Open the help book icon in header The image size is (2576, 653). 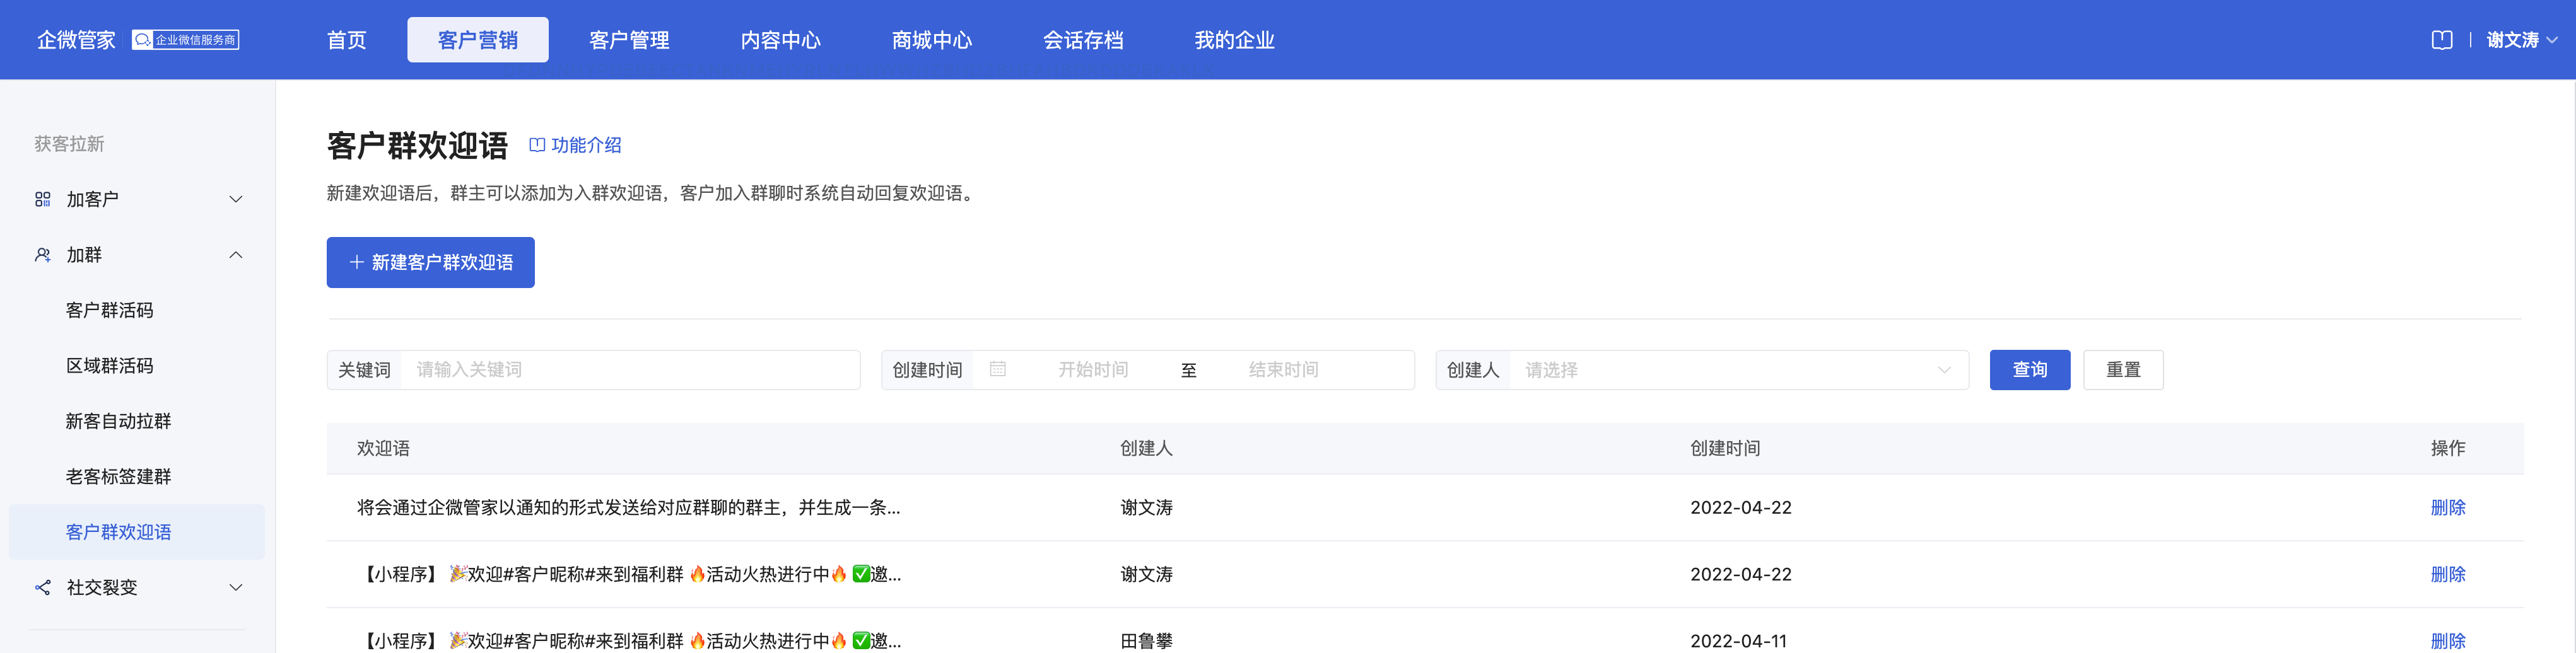pos(2442,40)
